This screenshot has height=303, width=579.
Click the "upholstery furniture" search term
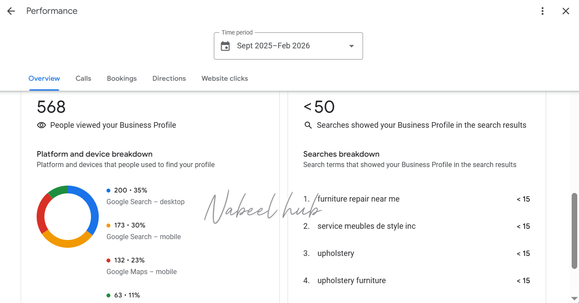point(351,281)
